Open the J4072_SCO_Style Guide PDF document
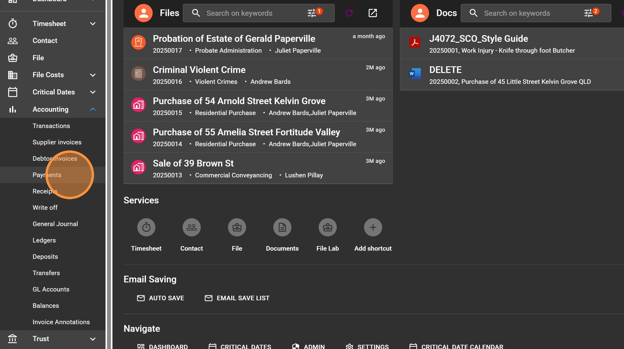This screenshot has width=624, height=349. pyautogui.click(x=478, y=39)
